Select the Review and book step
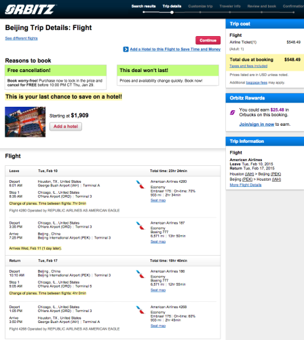 point(262,6)
